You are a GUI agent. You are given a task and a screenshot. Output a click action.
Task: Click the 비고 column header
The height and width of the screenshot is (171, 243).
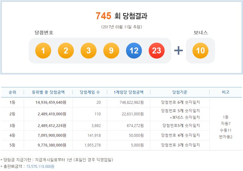pyautogui.click(x=226, y=92)
